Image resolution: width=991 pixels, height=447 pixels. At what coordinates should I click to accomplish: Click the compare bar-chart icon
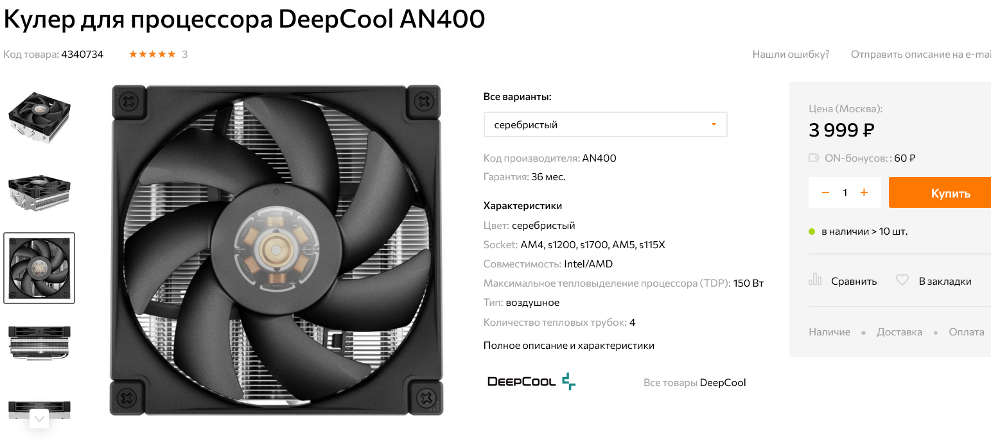point(815,280)
